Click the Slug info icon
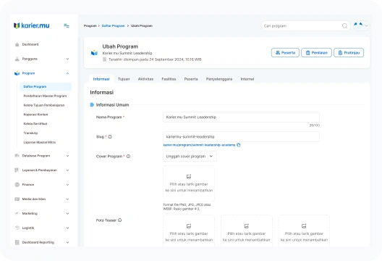The width and height of the screenshot is (382, 261). [x=110, y=137]
